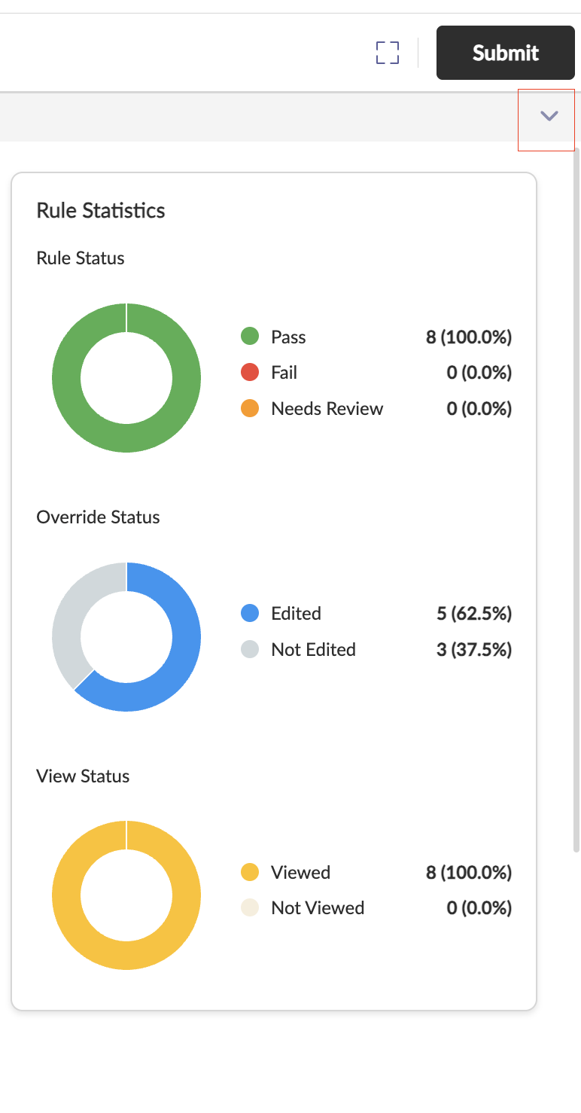This screenshot has height=1113, width=581.
Task: Select the Rule Status section label
Action: (80, 258)
